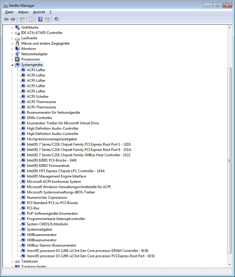This screenshot has height=277, width=235.
Task: Click the vertical scrollbar thumb
Action: tap(229, 161)
